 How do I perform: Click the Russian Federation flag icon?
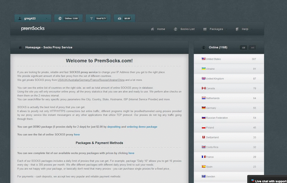(x=203, y=117)
